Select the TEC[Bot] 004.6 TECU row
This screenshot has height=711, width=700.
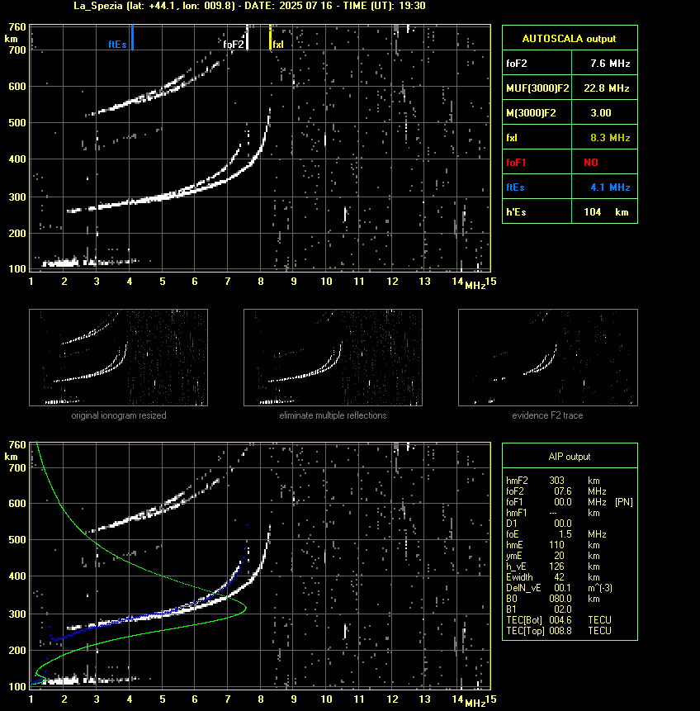[x=559, y=620]
